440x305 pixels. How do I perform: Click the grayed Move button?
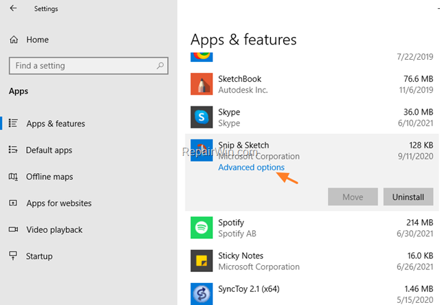(353, 196)
